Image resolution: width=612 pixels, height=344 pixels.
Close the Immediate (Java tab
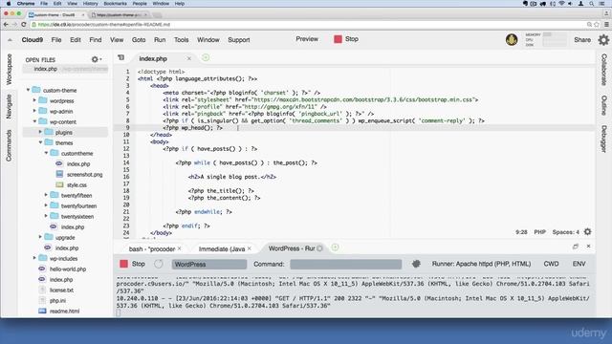pos(249,248)
